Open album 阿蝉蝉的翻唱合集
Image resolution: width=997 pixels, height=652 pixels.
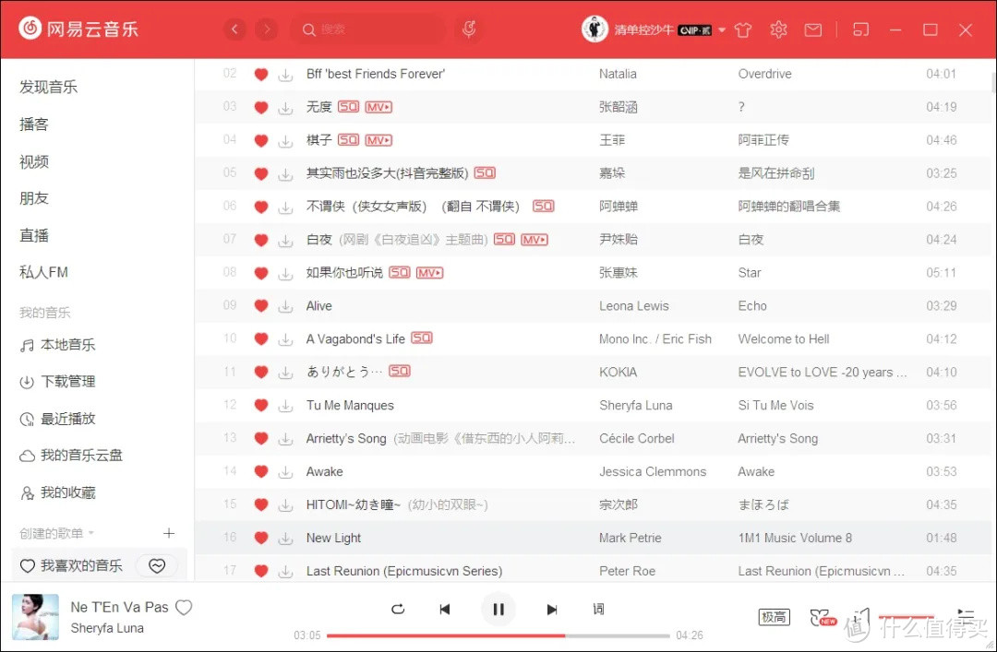tap(788, 206)
